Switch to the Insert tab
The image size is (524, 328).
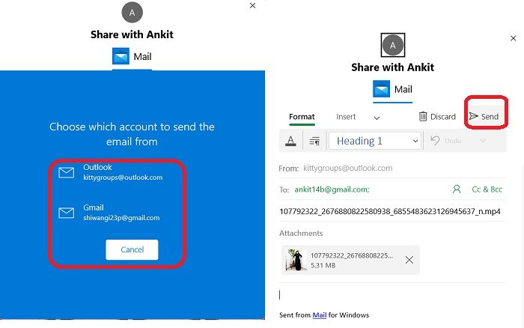coord(346,117)
